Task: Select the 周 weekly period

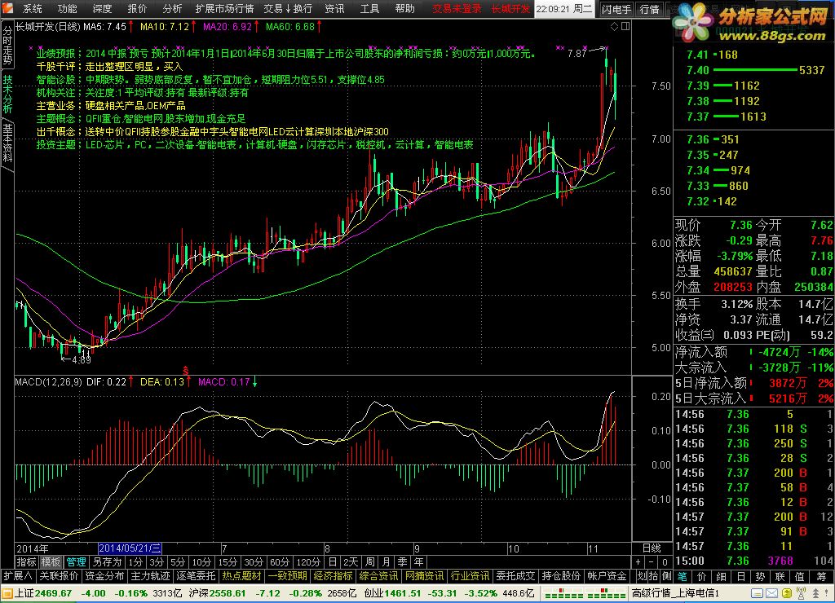Action: pyautogui.click(x=370, y=562)
